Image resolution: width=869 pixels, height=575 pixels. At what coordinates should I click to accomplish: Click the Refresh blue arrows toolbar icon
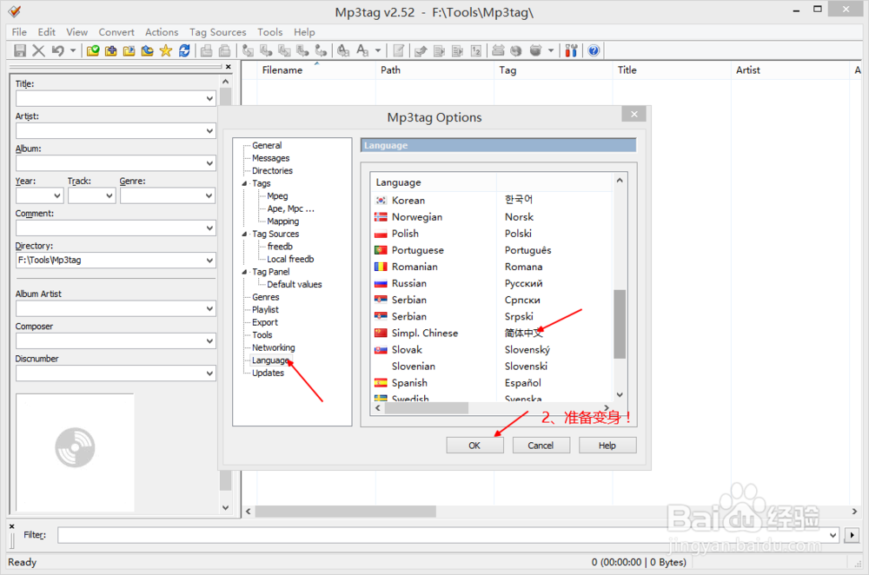point(184,50)
